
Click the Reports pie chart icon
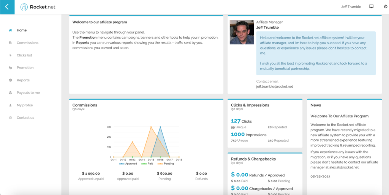click(10, 80)
